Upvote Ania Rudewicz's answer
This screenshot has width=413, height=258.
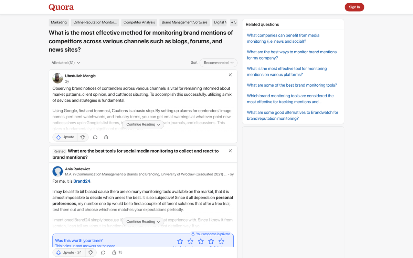66,252
